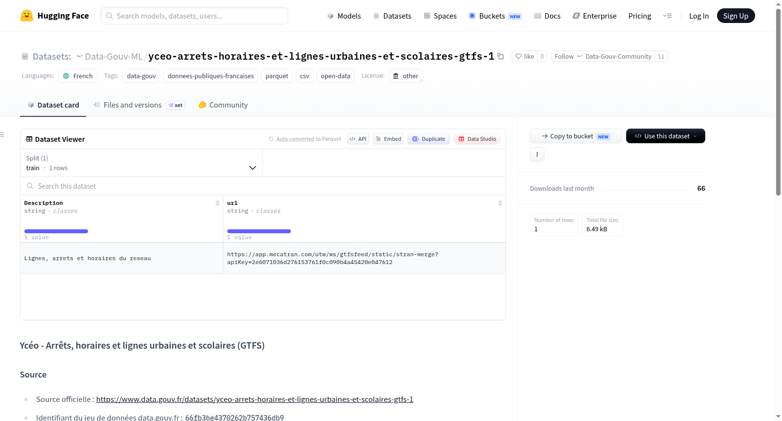Click the page vertical scrollbar

(x=778, y=102)
